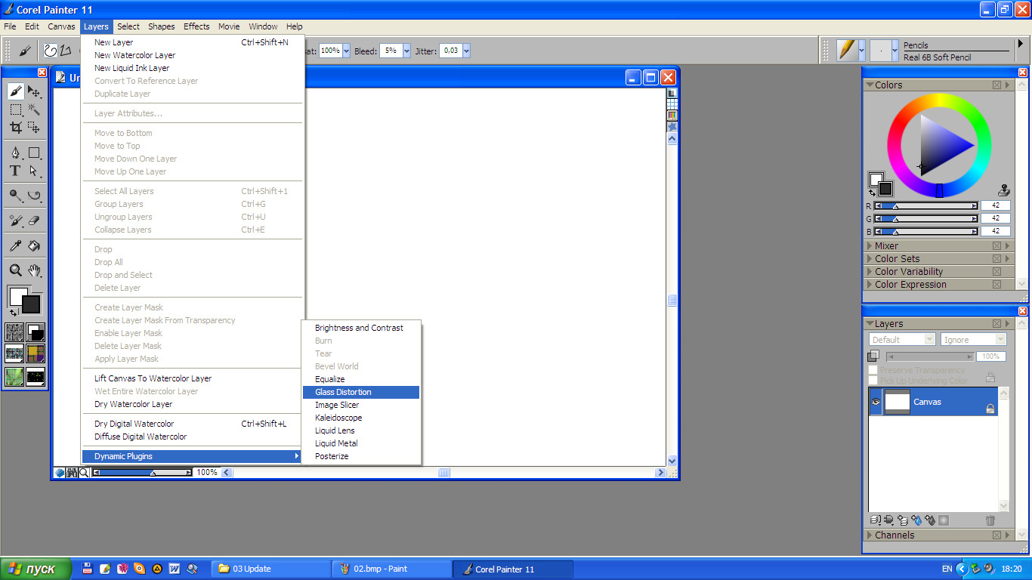Choose the Eraser tool
1032x580 pixels.
coord(34,221)
